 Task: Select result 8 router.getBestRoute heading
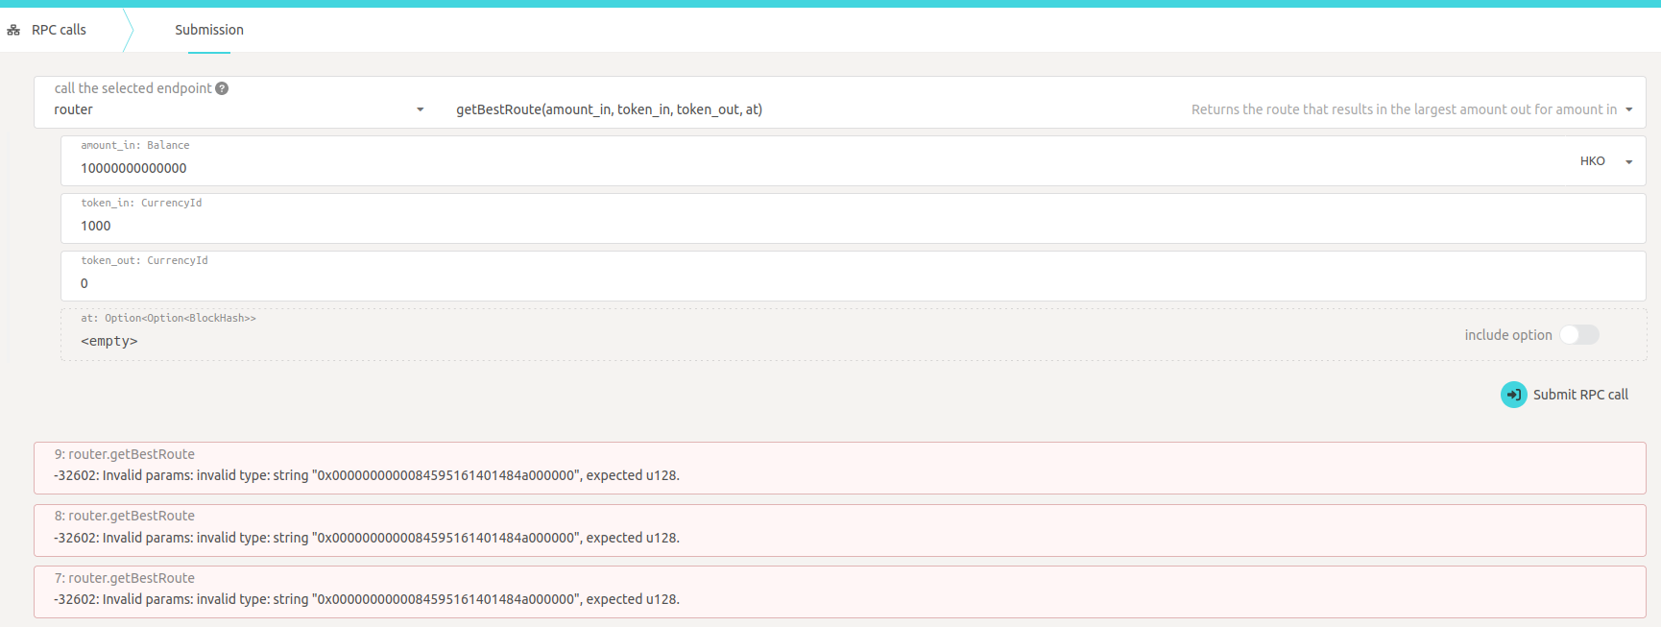coord(125,516)
